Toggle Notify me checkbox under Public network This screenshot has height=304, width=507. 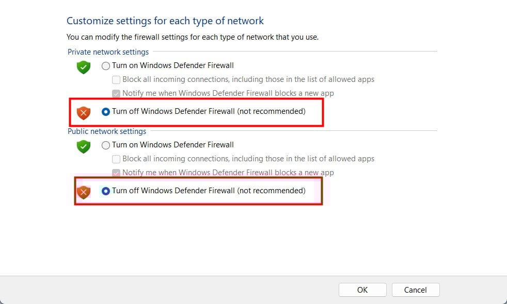click(116, 173)
